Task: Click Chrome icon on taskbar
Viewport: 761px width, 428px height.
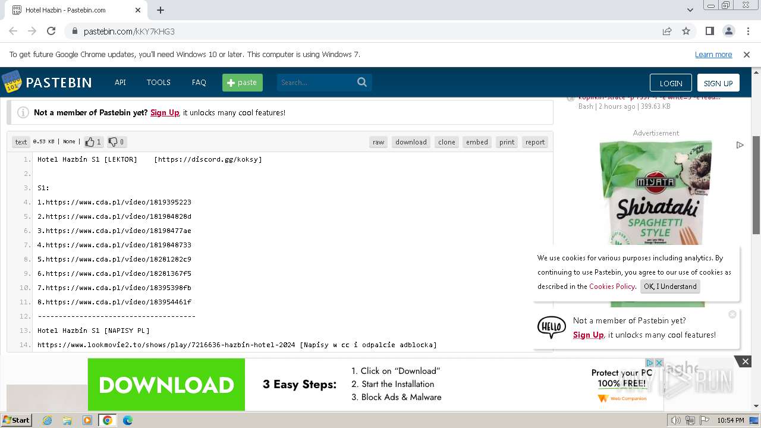Action: pos(108,420)
